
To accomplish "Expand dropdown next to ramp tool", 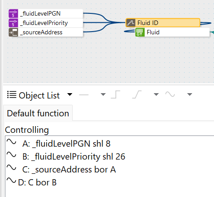I will click(156, 94).
